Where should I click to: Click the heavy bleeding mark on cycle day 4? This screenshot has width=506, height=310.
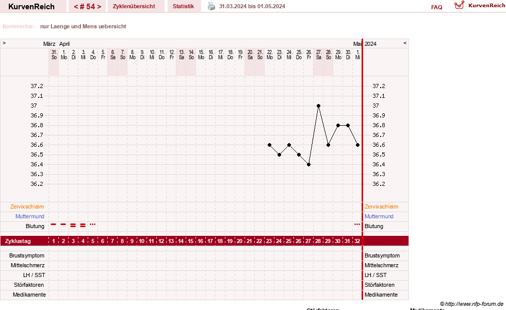coord(83,225)
